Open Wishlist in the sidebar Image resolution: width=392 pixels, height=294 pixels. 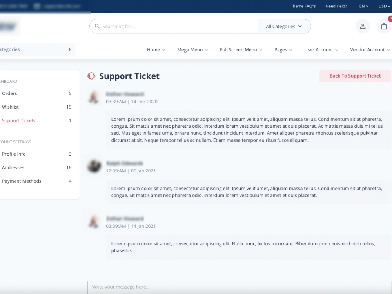[x=36, y=107]
